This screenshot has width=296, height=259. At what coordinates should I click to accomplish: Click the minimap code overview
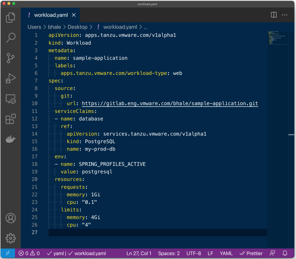tap(277, 38)
